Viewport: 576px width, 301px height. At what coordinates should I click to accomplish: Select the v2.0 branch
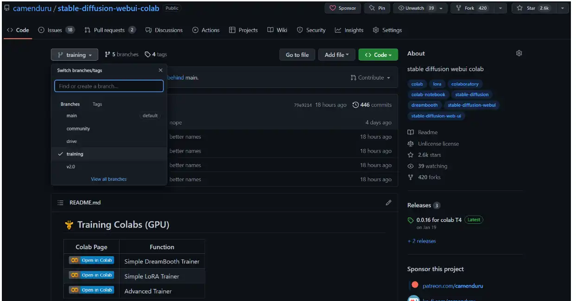click(109, 166)
